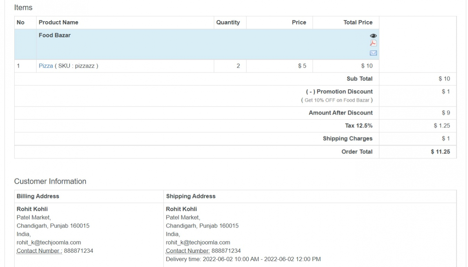Click the Order Total amount $ 11.25
Image resolution: width=468 pixels, height=267 pixels.
[440, 152]
